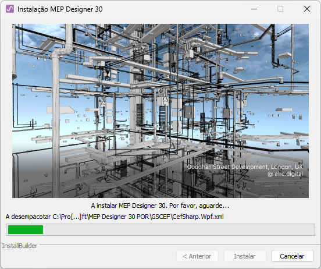
Task: Click the Goodhall Street Development splash image
Action: 160,111
